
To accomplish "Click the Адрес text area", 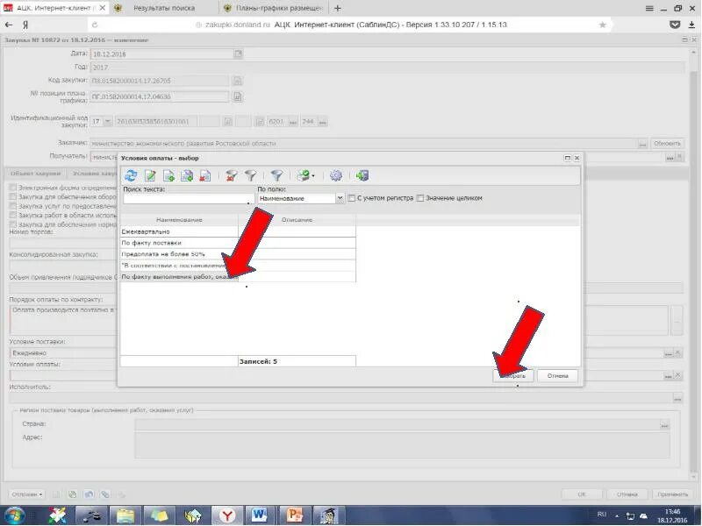I will 402,445.
